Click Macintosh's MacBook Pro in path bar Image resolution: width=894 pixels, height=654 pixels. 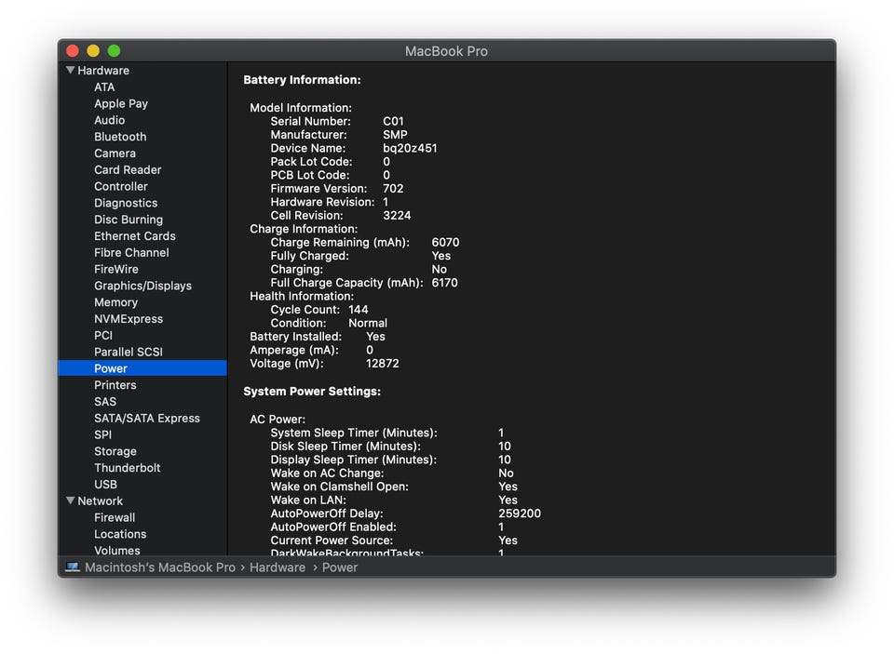pyautogui.click(x=159, y=567)
